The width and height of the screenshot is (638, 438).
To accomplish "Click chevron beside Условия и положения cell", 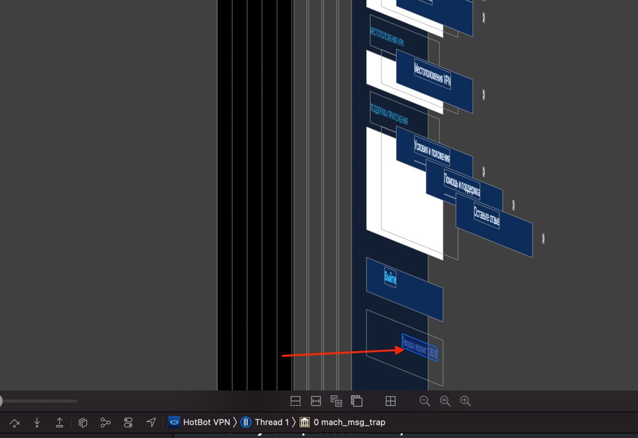I will click(483, 171).
